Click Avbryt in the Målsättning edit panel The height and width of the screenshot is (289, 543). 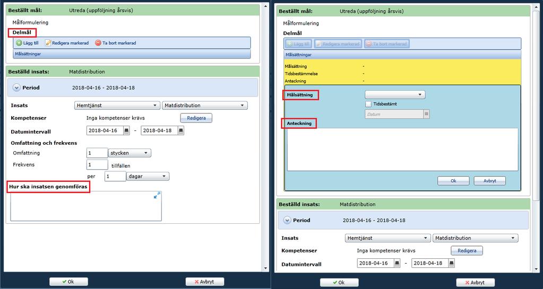coord(490,181)
